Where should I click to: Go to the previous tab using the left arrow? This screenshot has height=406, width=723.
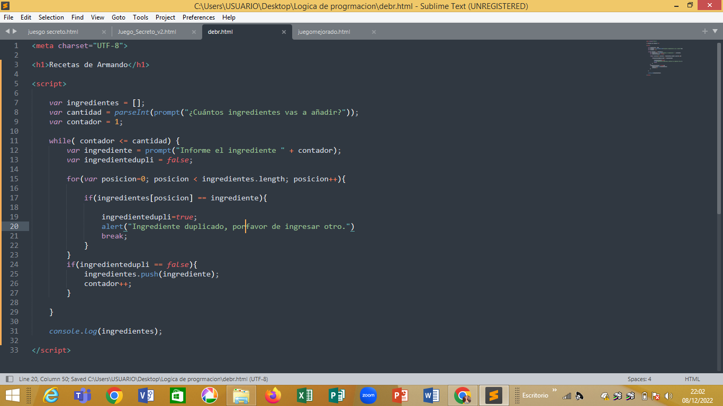click(7, 31)
